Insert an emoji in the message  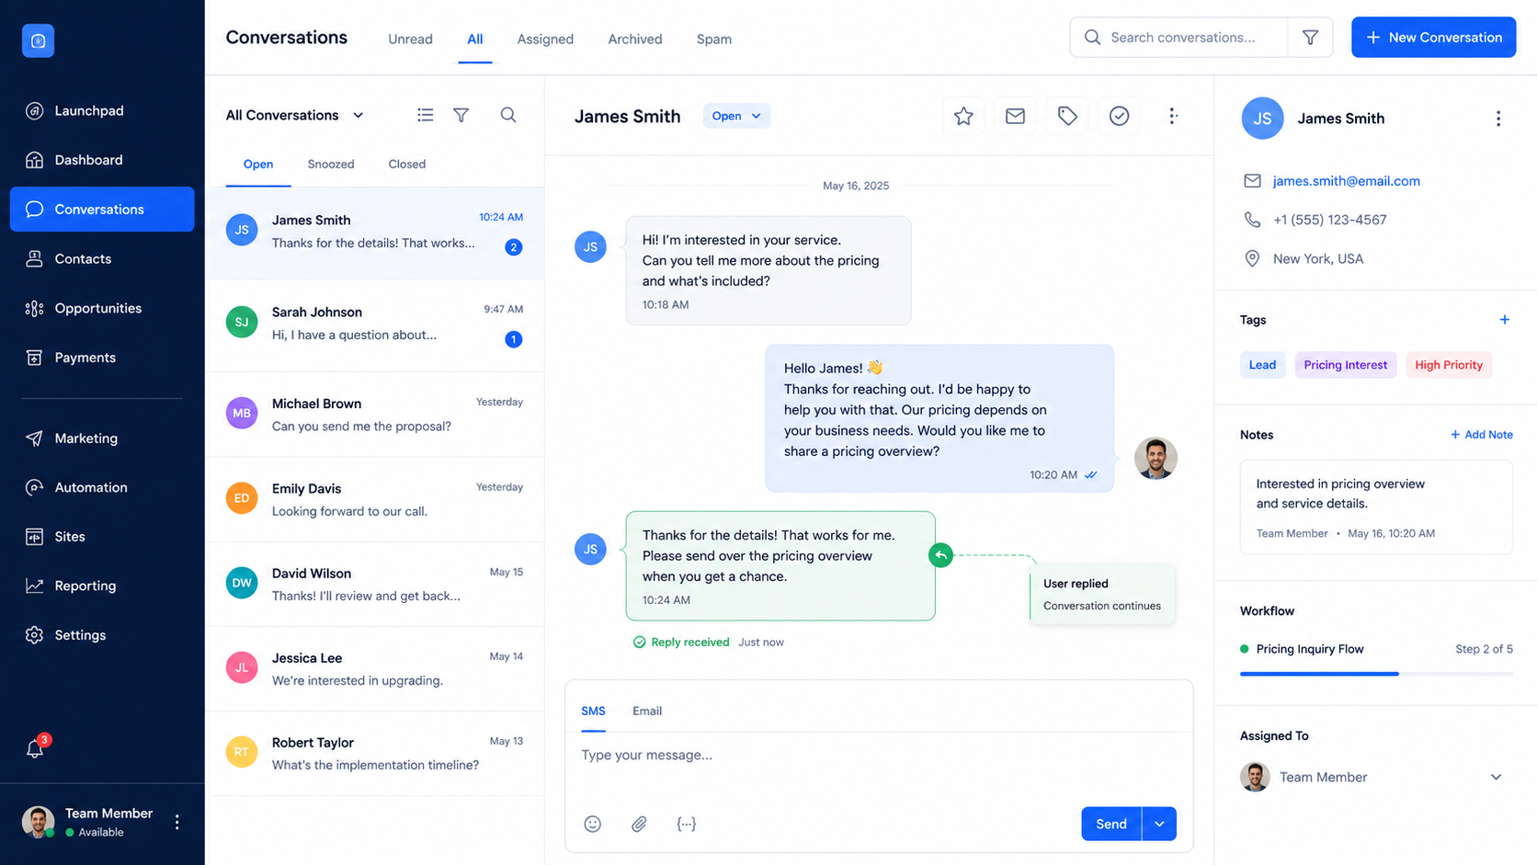pyautogui.click(x=593, y=824)
